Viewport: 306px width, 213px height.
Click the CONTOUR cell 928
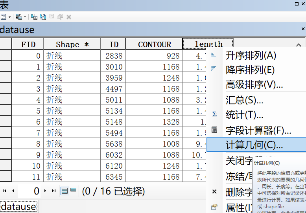154,55
